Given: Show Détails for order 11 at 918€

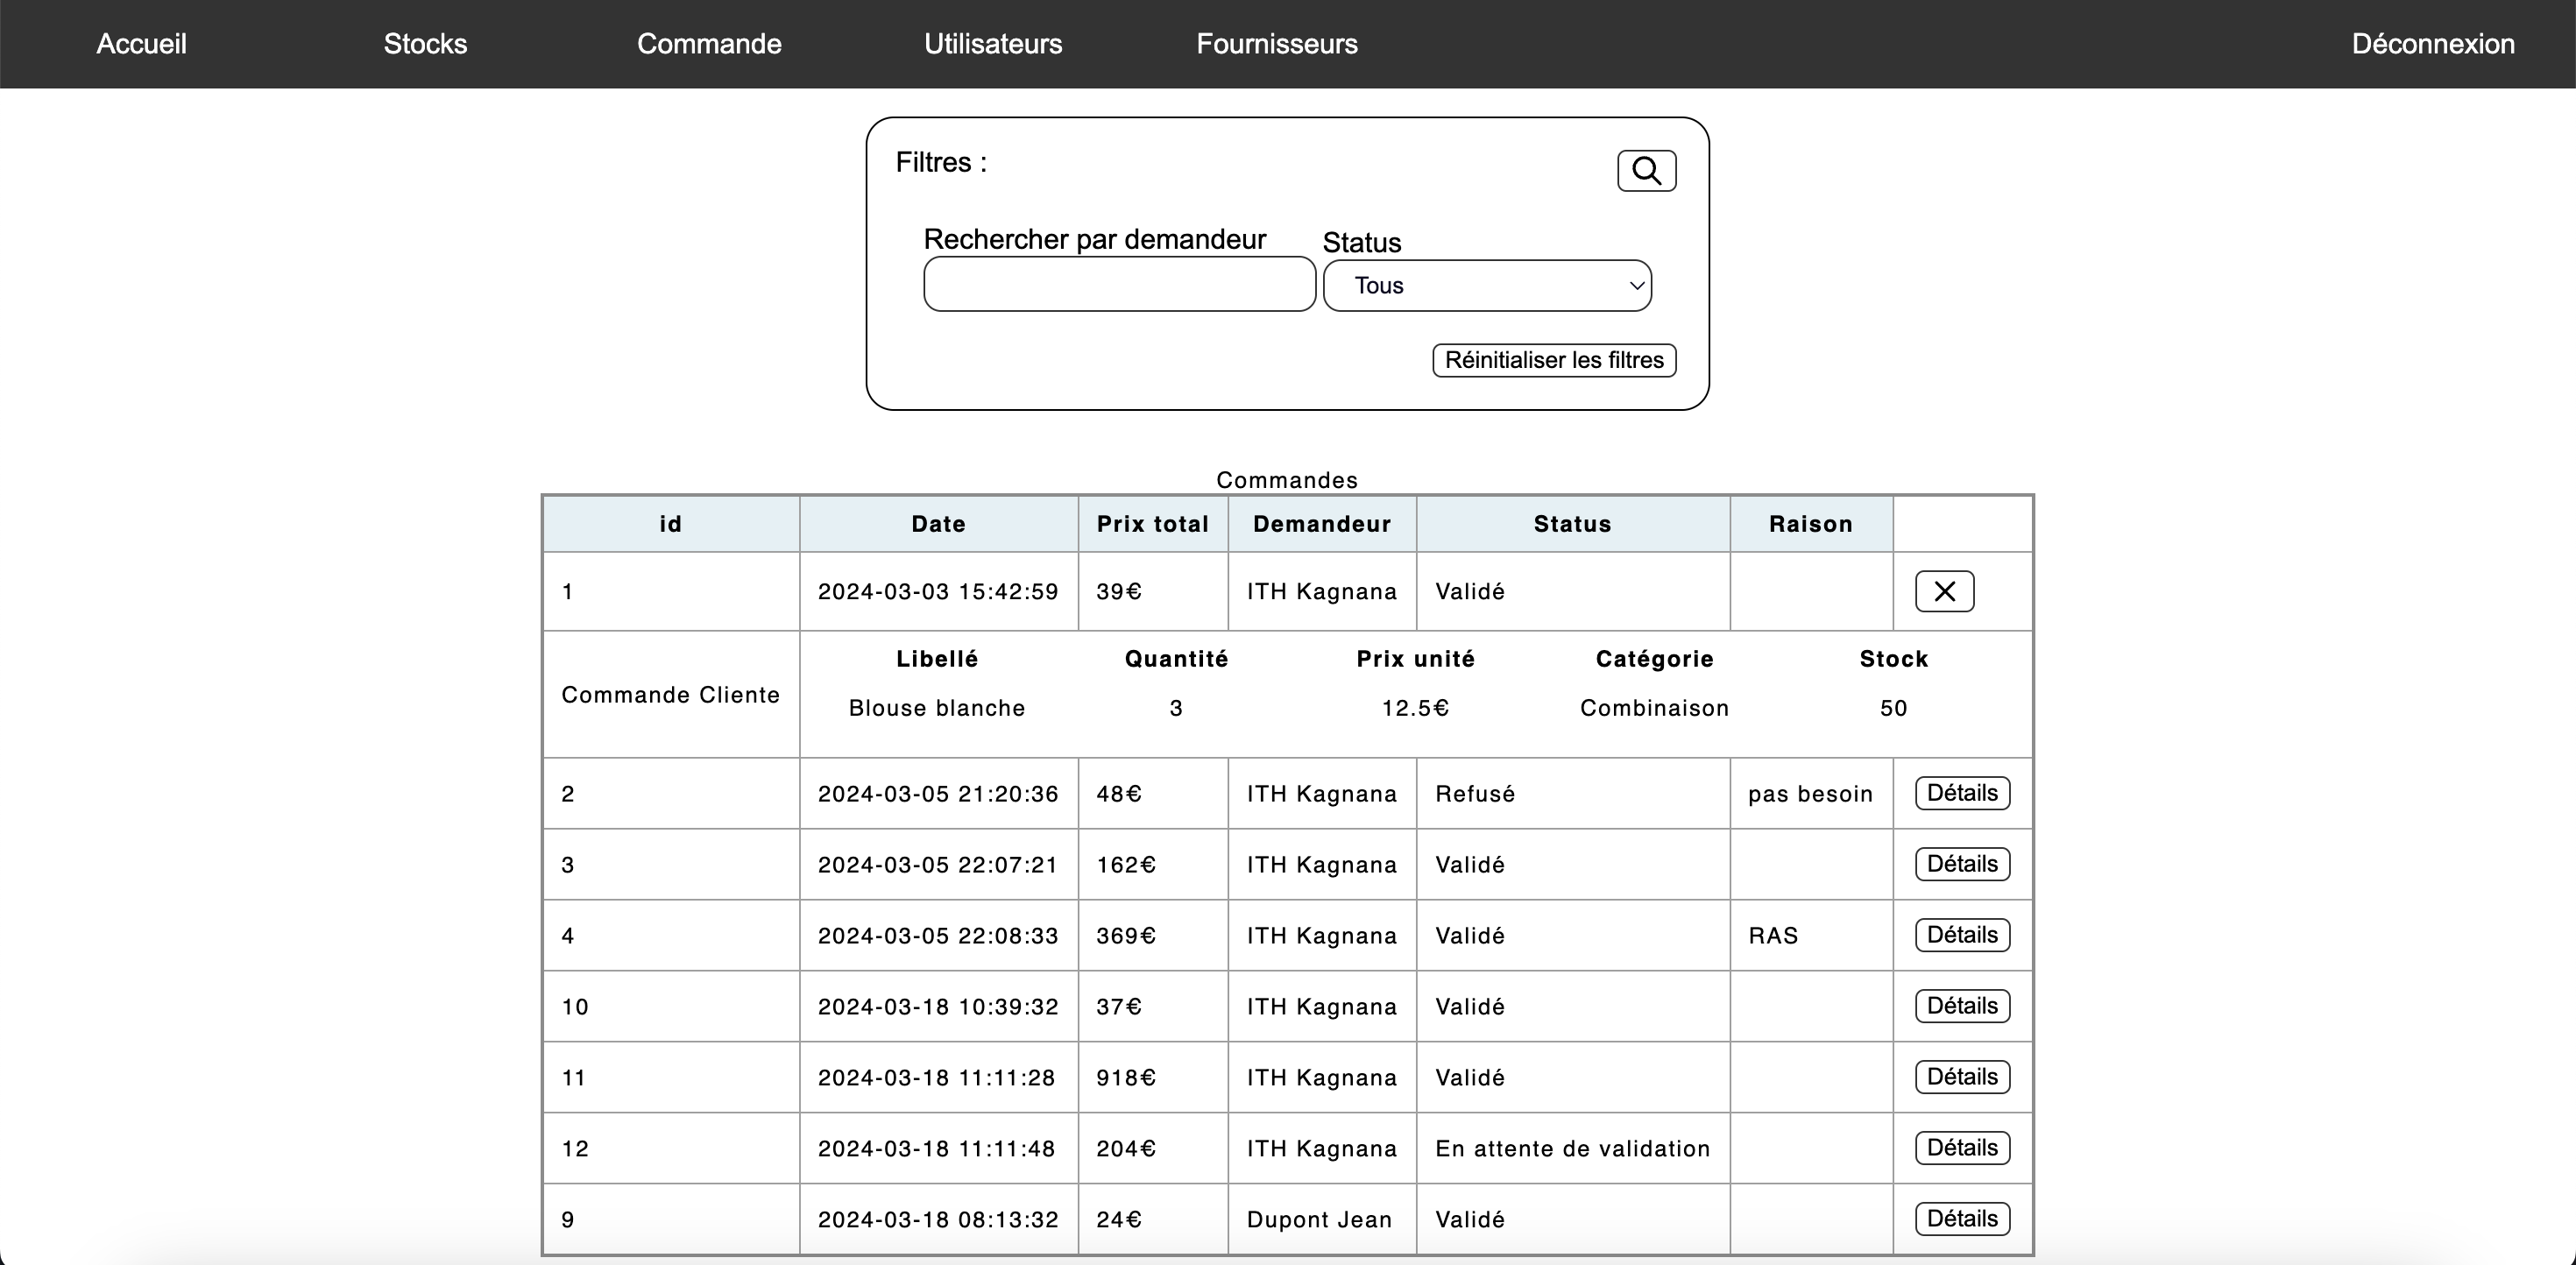Looking at the screenshot, I should pyautogui.click(x=1960, y=1077).
